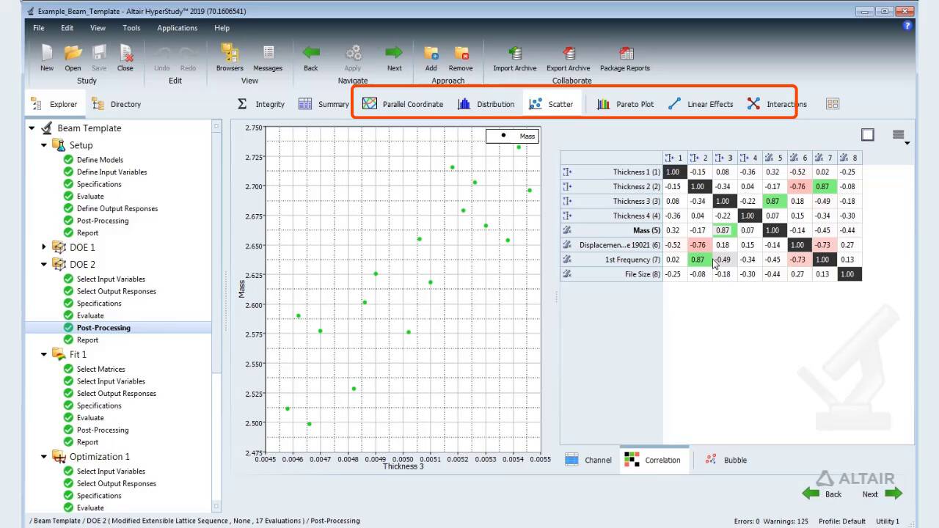Click the pink -0.76 cell in Displacement row

pyautogui.click(x=700, y=245)
